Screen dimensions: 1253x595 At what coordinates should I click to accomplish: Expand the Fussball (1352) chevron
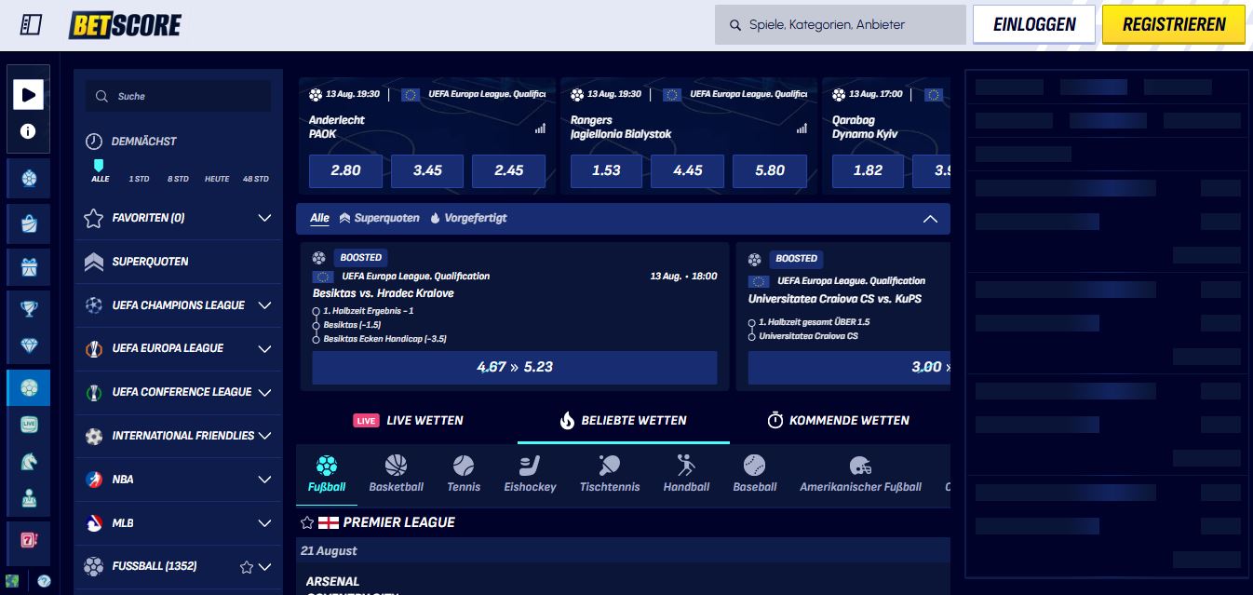point(264,566)
